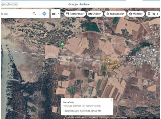Click the bed icon in Oteller

(90, 14)
